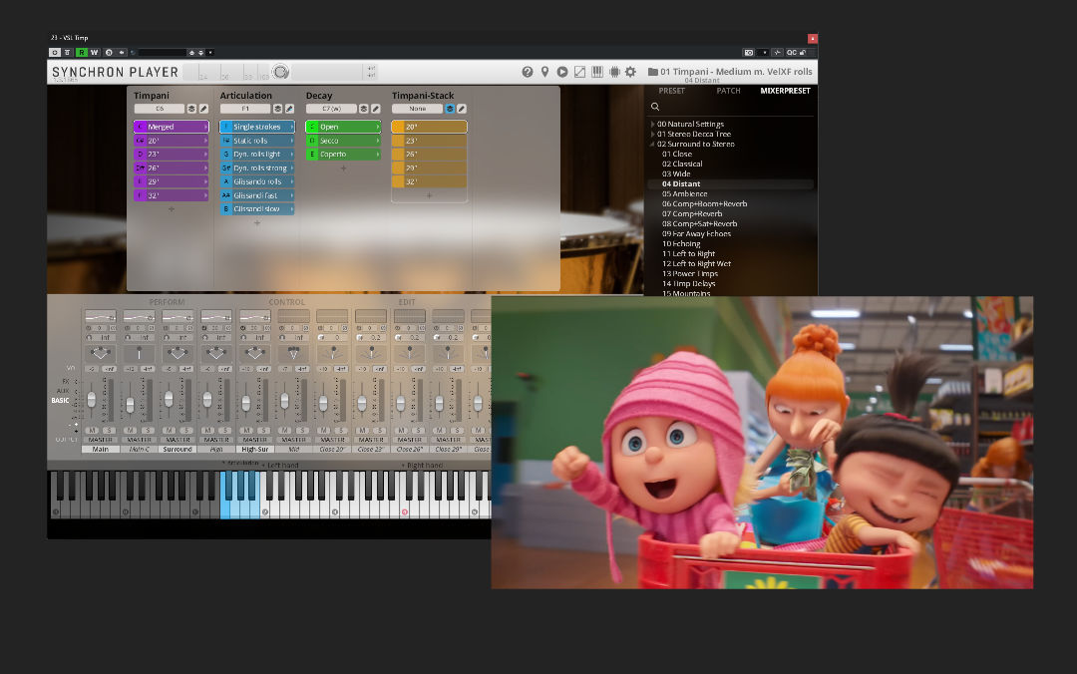Click the Main channel volume fader
This screenshot has width=1077, height=674.
[x=92, y=399]
